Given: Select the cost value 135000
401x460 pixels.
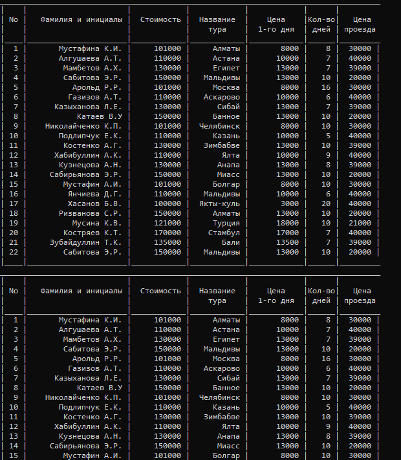Looking at the screenshot, I should tap(168, 242).
